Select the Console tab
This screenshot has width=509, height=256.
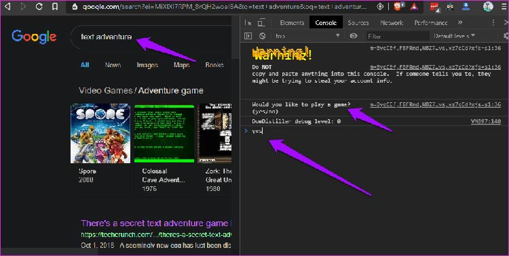point(326,22)
